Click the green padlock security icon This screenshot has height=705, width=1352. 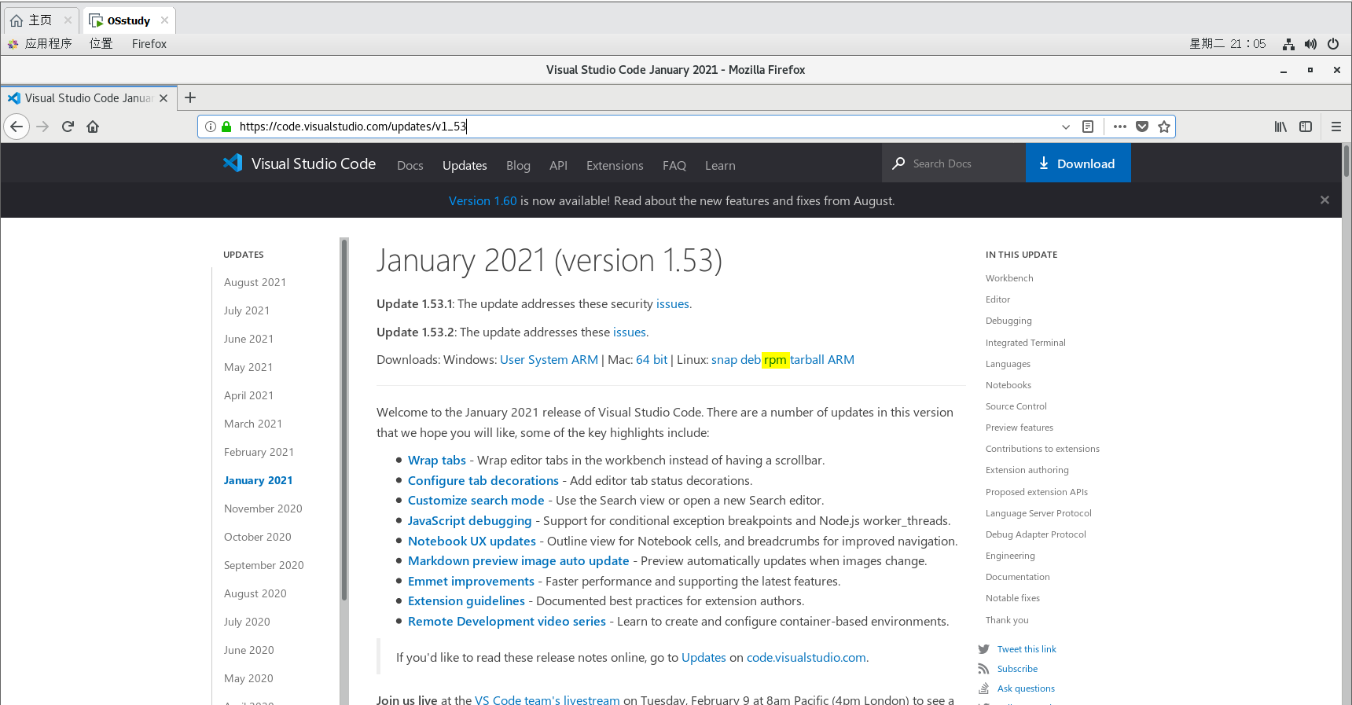pyautogui.click(x=226, y=127)
